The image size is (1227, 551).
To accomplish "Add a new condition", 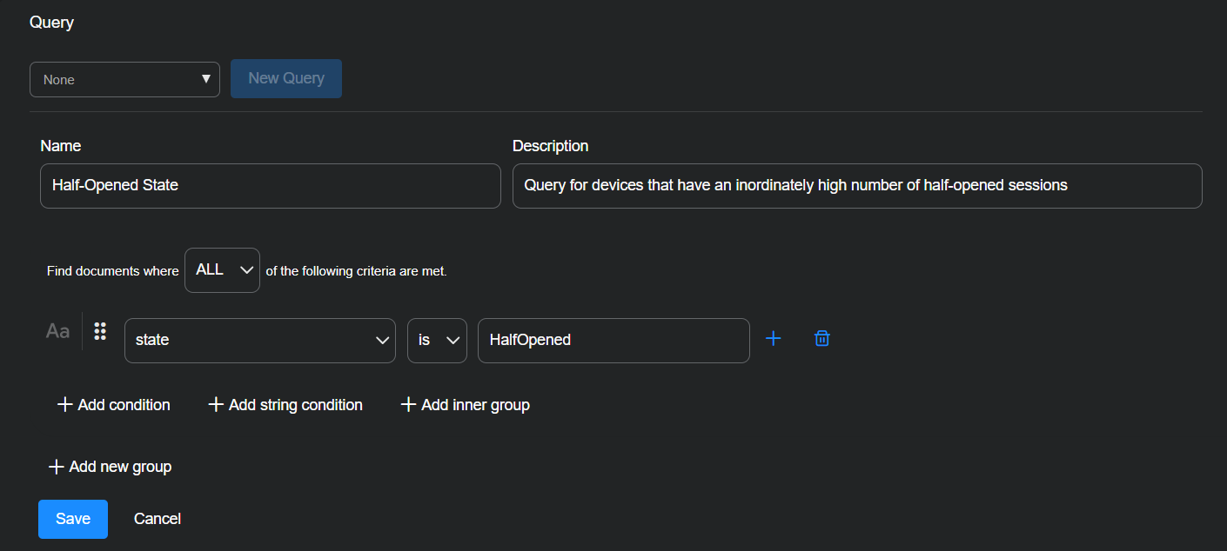I will click(114, 405).
